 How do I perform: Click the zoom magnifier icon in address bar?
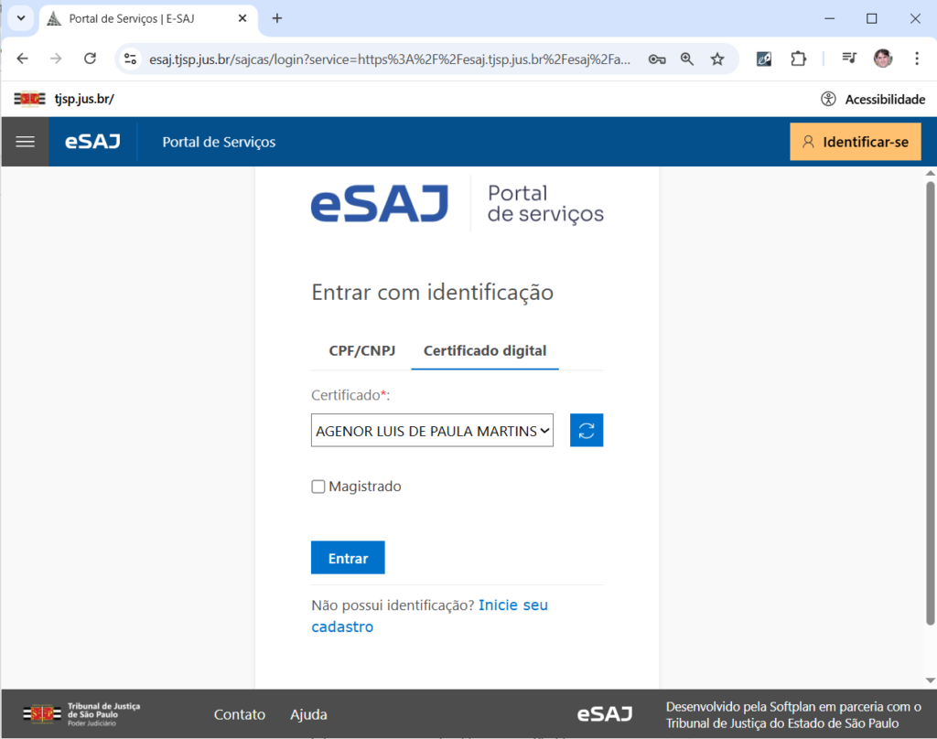[687, 59]
